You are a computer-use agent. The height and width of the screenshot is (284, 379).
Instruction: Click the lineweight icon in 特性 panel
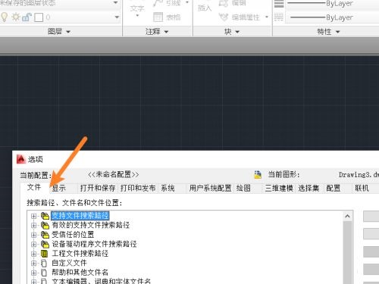coord(279,4)
